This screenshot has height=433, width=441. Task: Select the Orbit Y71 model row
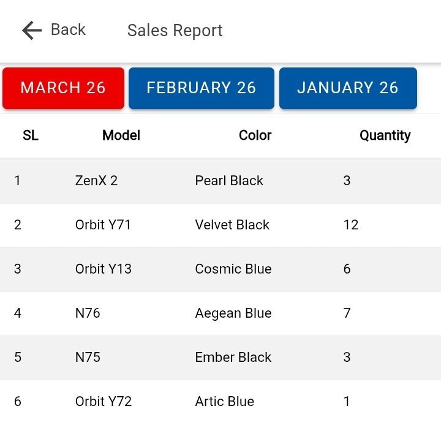[103, 225]
